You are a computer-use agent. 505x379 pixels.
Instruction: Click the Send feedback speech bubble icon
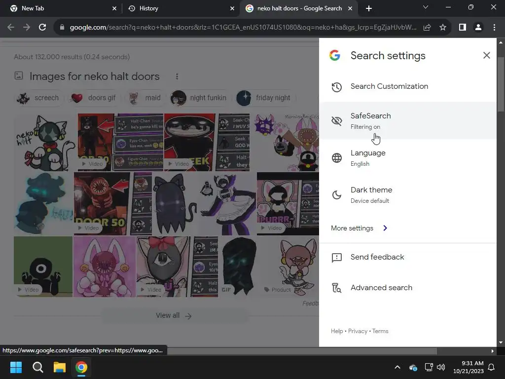(x=336, y=258)
